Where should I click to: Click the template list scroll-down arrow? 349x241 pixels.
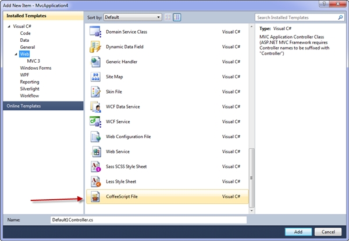click(251, 211)
